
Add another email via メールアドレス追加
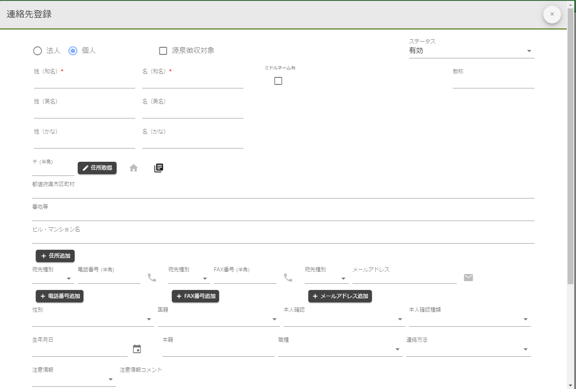click(x=340, y=296)
